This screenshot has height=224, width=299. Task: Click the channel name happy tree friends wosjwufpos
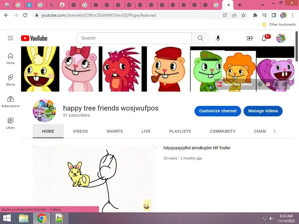pos(111,108)
